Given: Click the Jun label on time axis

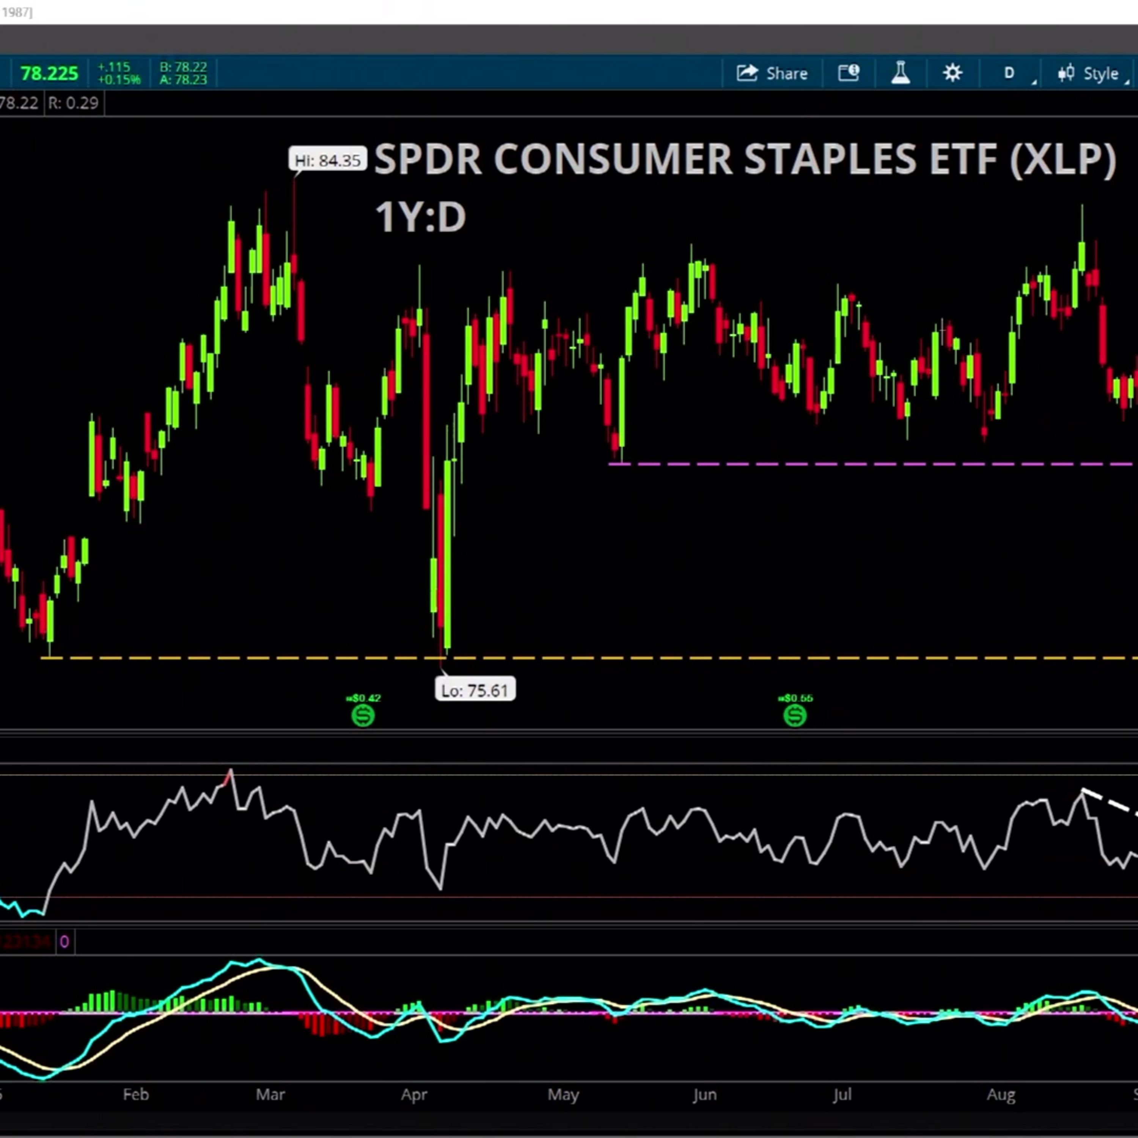Looking at the screenshot, I should click(x=704, y=1094).
